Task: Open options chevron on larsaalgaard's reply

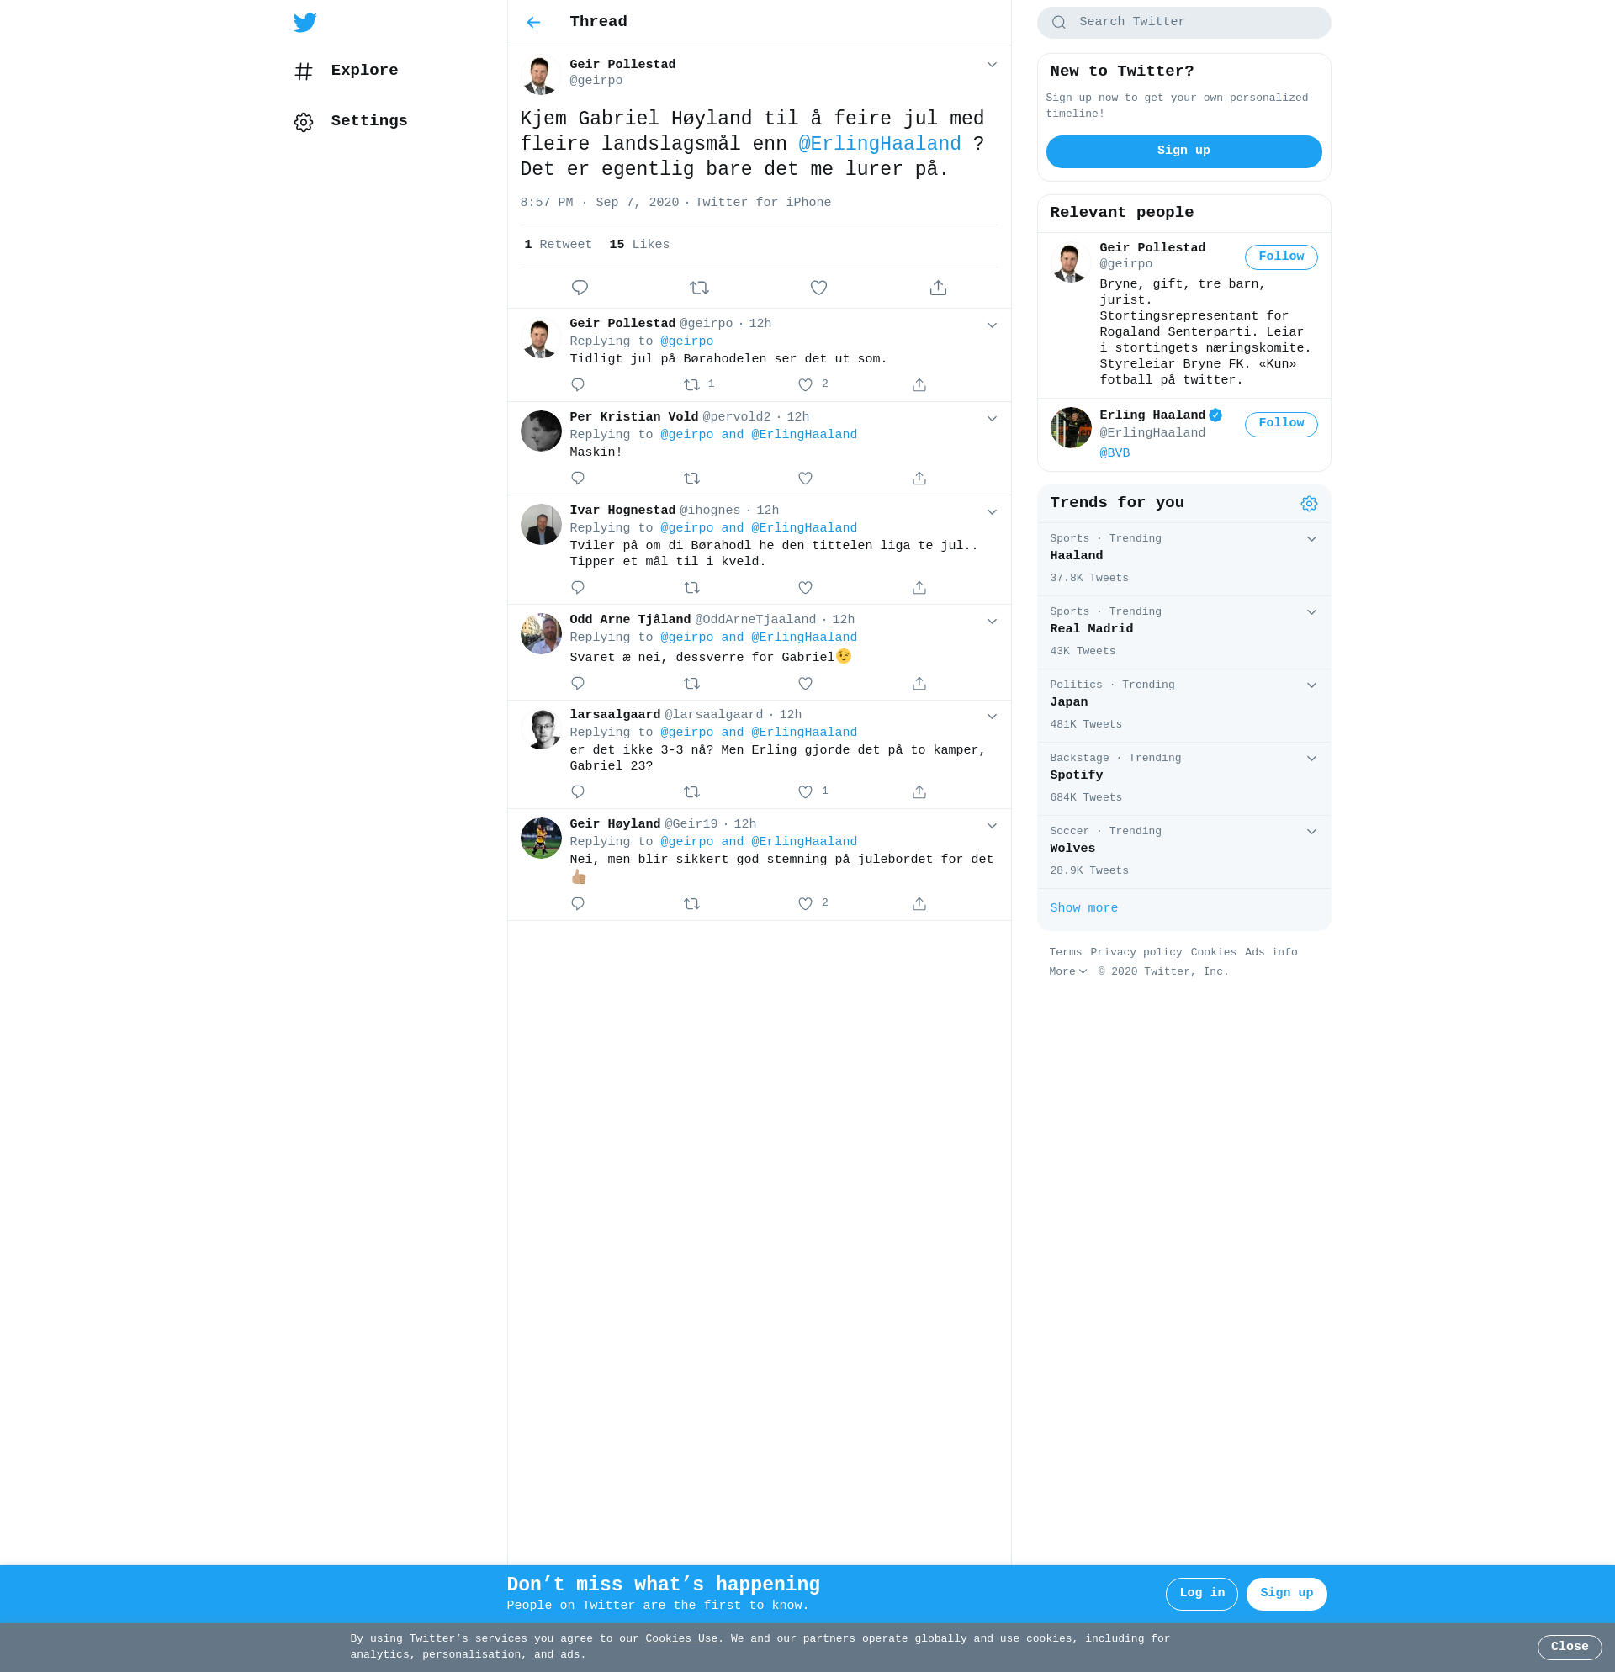Action: (x=992, y=717)
